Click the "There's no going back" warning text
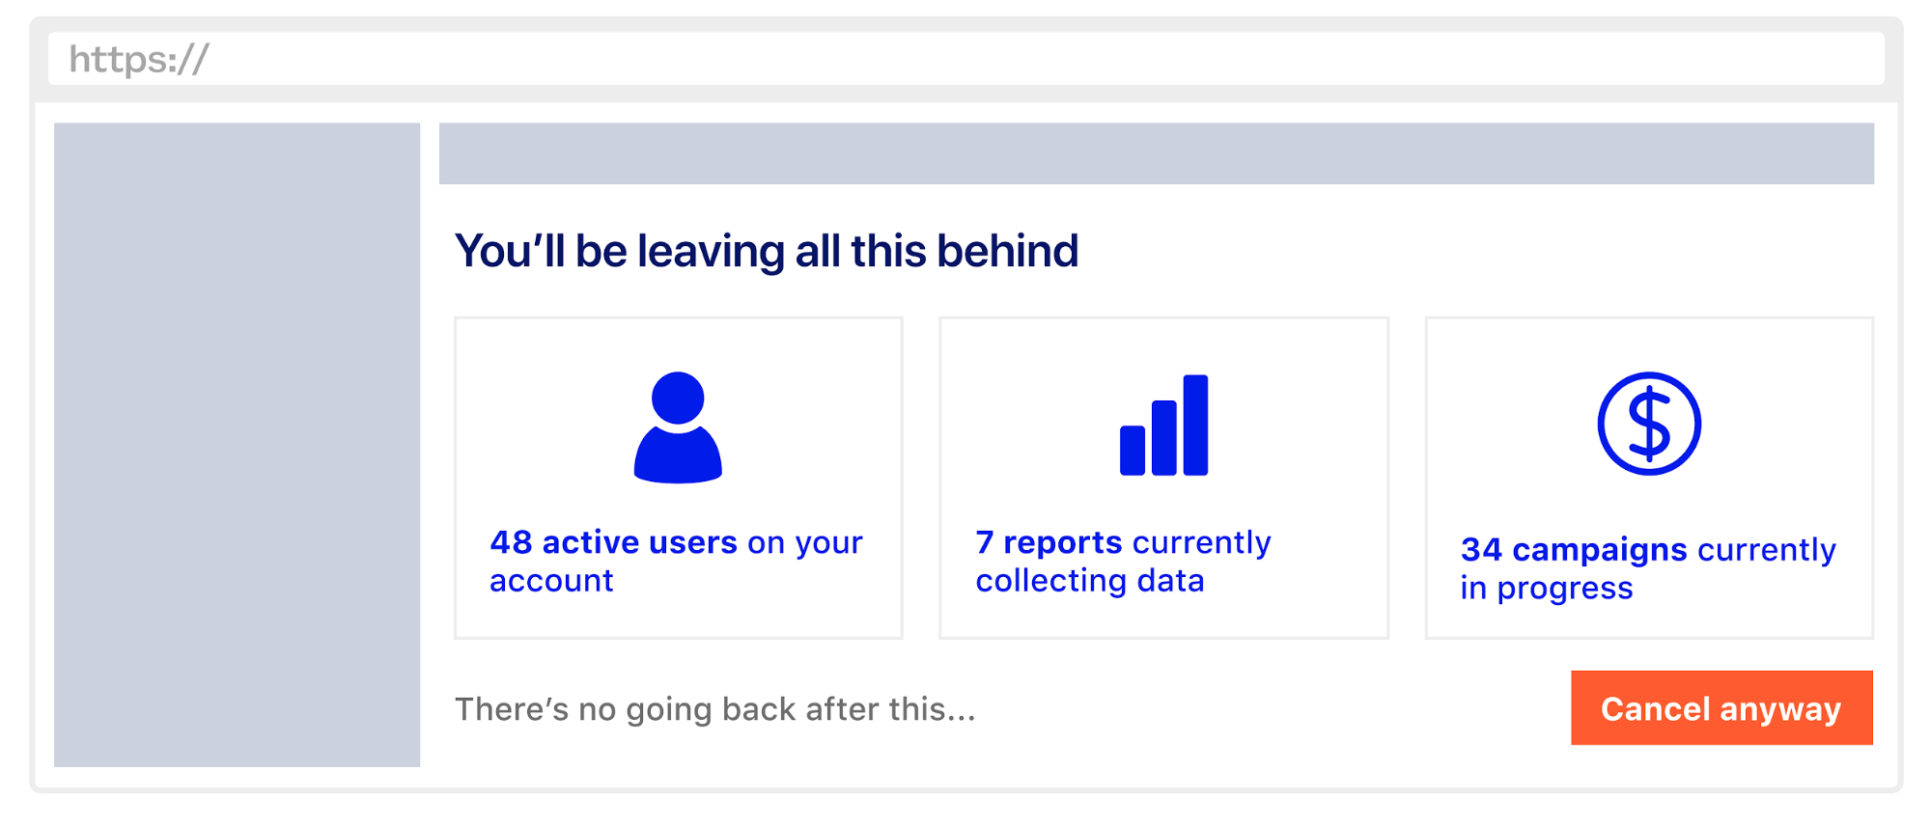The width and height of the screenshot is (1930, 826). [714, 709]
